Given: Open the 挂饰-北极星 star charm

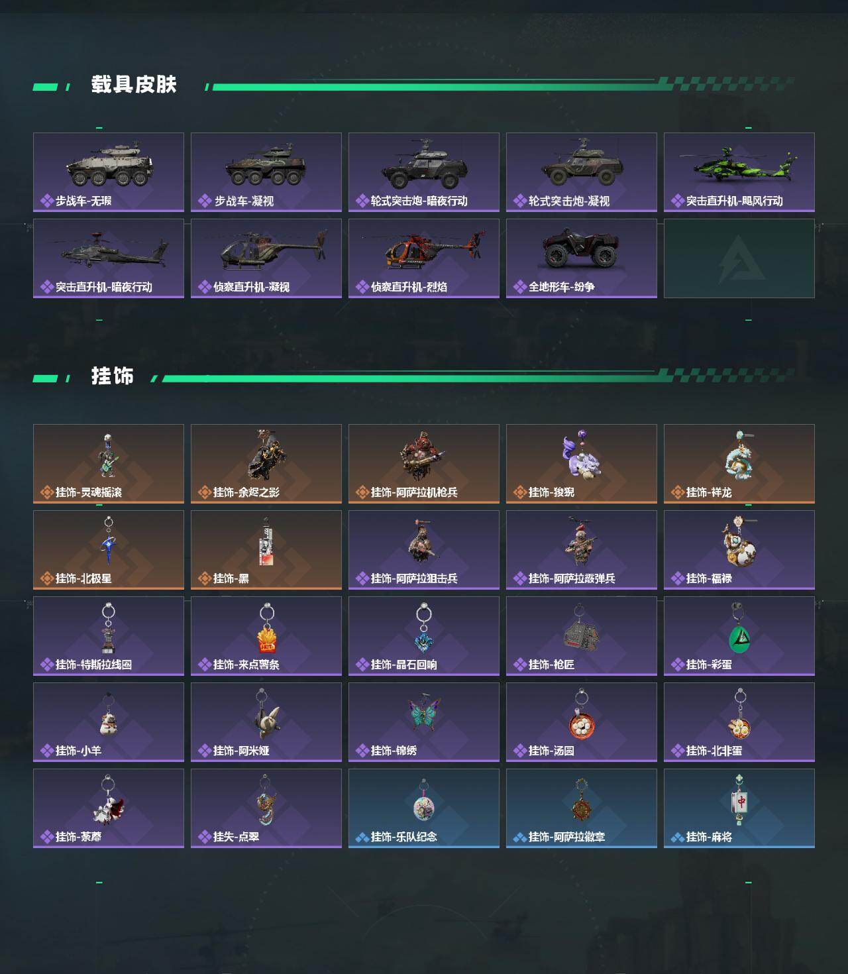Looking at the screenshot, I should (109, 550).
